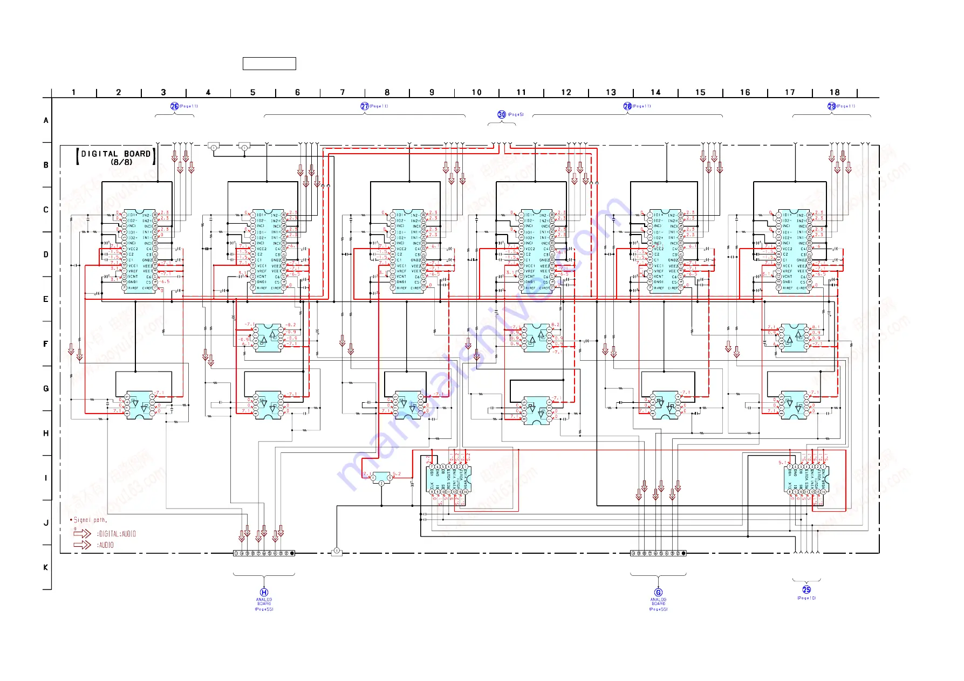Click the connector pin strip above marker H
The height and width of the screenshot is (681, 964).
[264, 553]
